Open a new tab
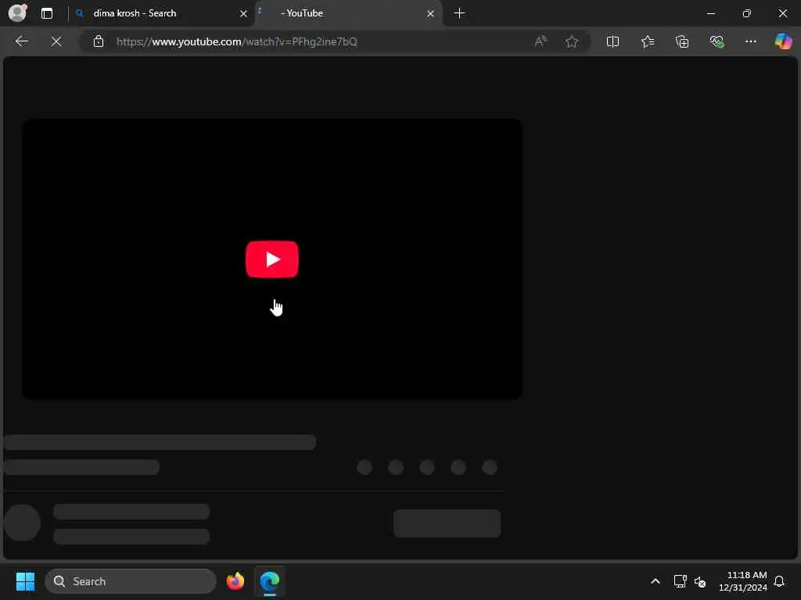 click(x=459, y=13)
